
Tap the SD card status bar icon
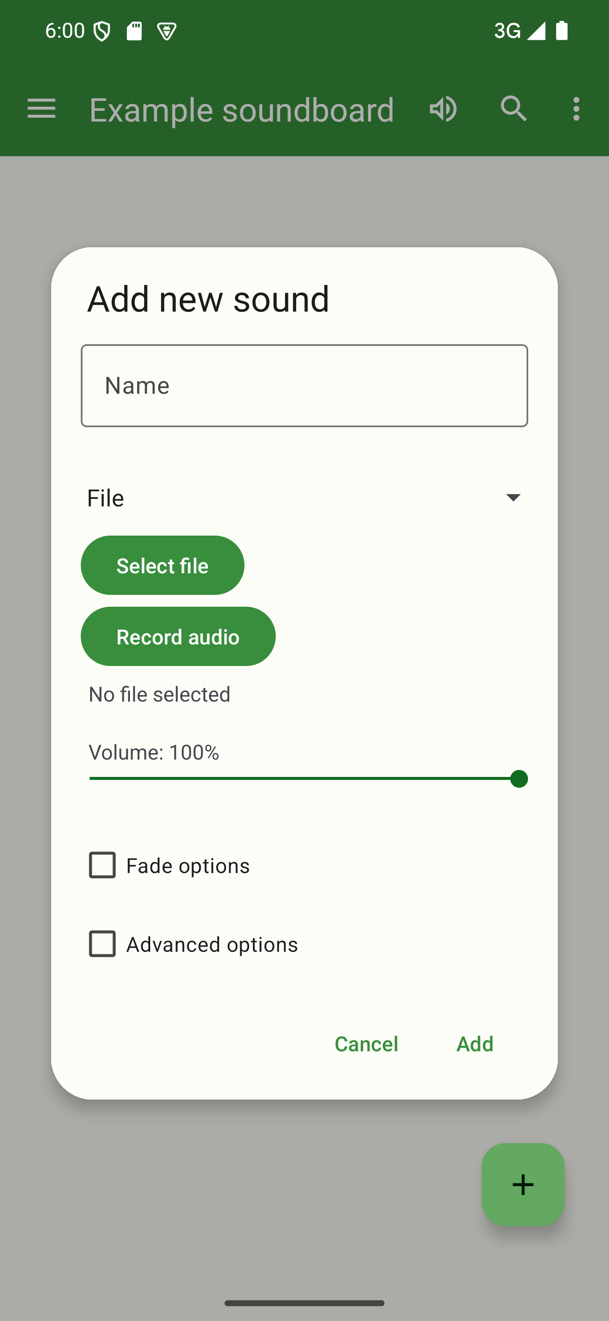[134, 31]
